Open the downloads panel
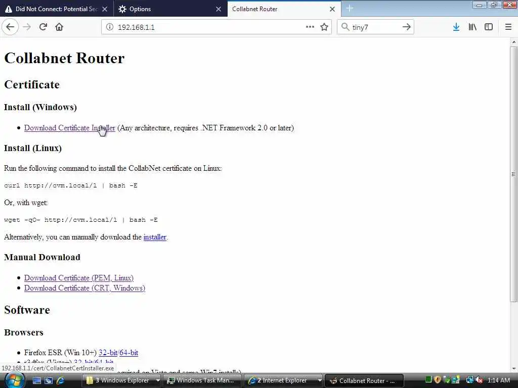Image resolution: width=518 pixels, height=388 pixels. point(456,27)
